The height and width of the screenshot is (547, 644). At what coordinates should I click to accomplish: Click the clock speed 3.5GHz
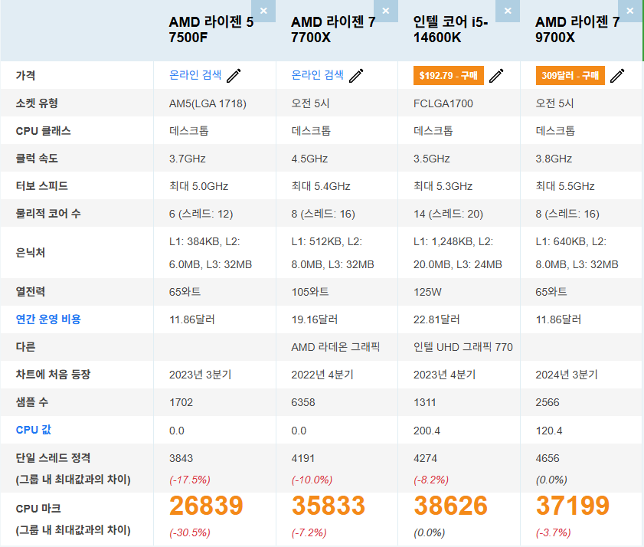click(432, 159)
